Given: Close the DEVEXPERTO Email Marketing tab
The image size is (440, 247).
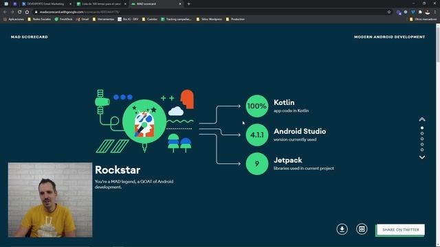Looking at the screenshot, I should (70, 4).
